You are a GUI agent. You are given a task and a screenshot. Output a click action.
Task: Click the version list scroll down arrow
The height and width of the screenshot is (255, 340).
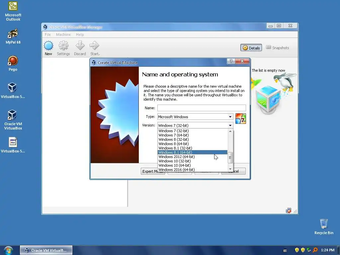230,169
